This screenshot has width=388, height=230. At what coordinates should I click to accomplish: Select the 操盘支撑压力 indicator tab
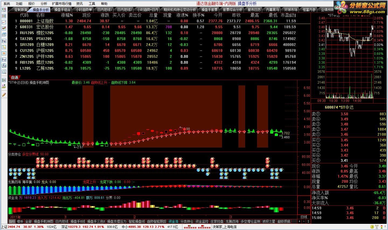click(117, 221)
